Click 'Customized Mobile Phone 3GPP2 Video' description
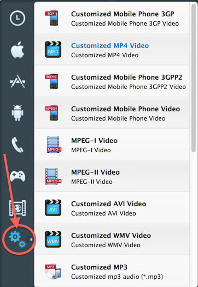Viewport: 198px width, 287px height. point(129,87)
